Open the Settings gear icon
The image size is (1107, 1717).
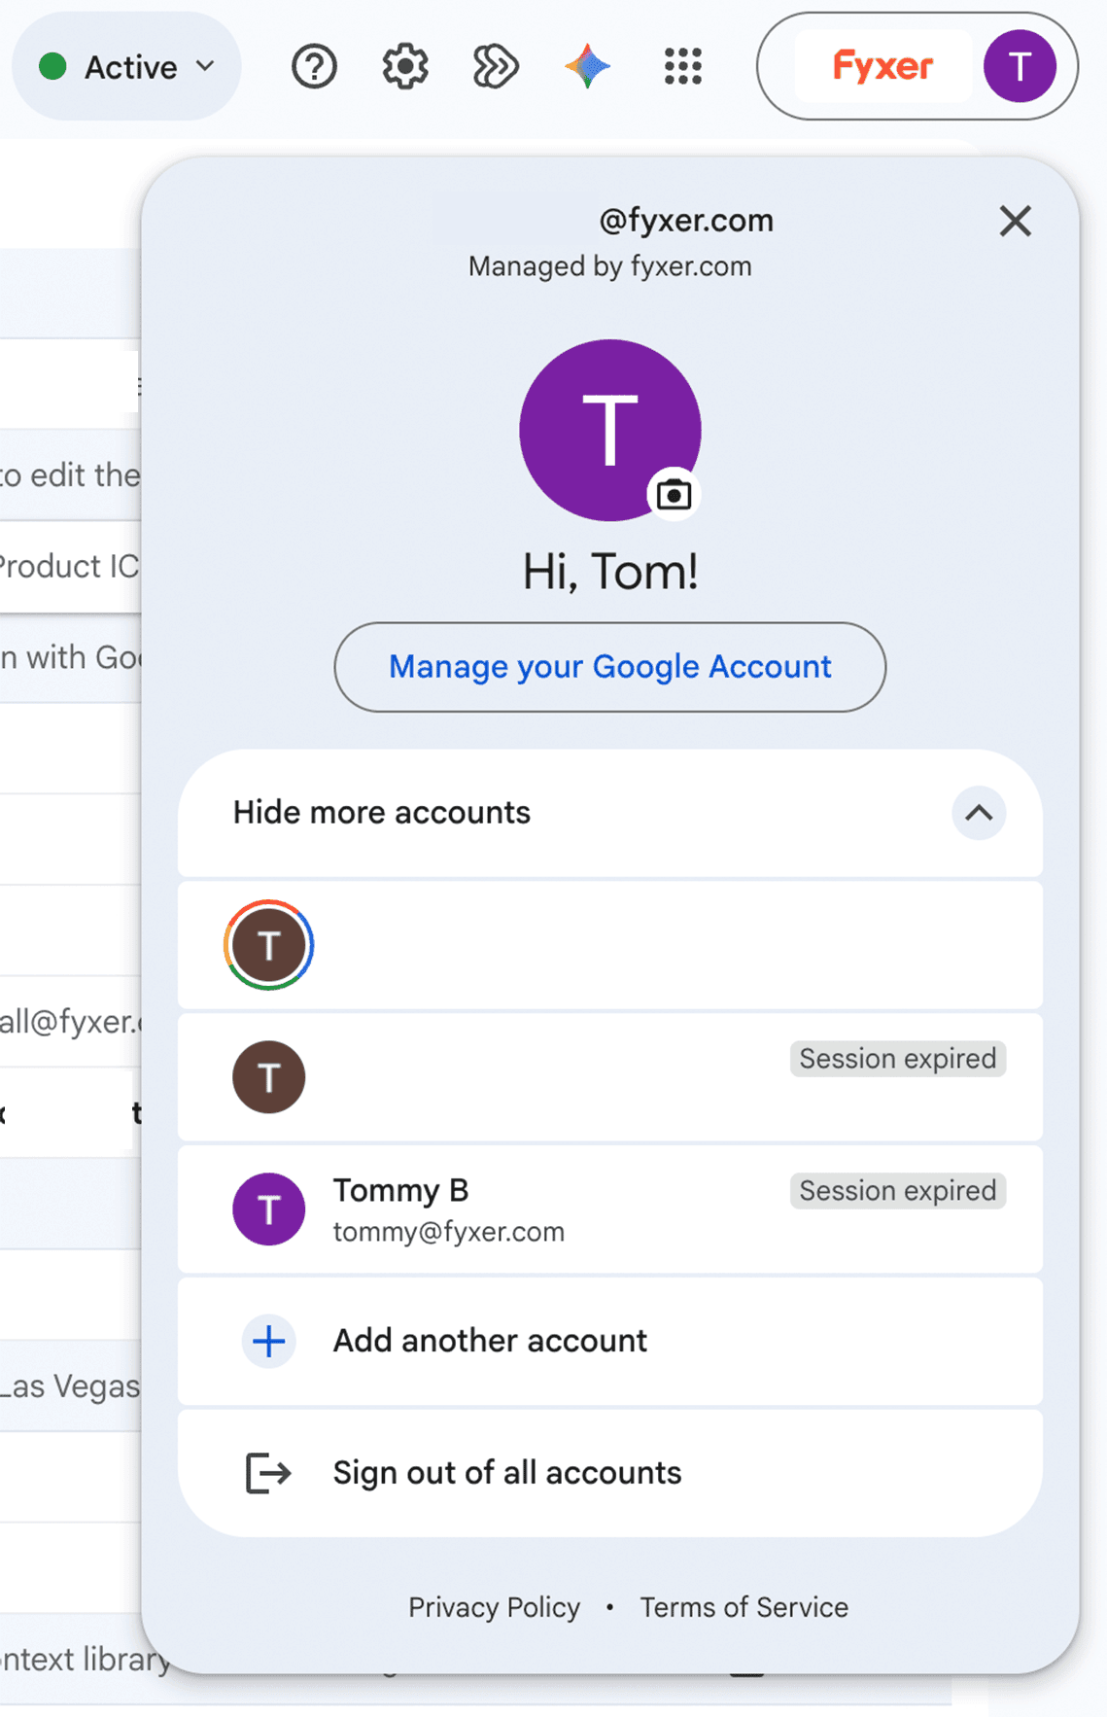[x=404, y=67]
